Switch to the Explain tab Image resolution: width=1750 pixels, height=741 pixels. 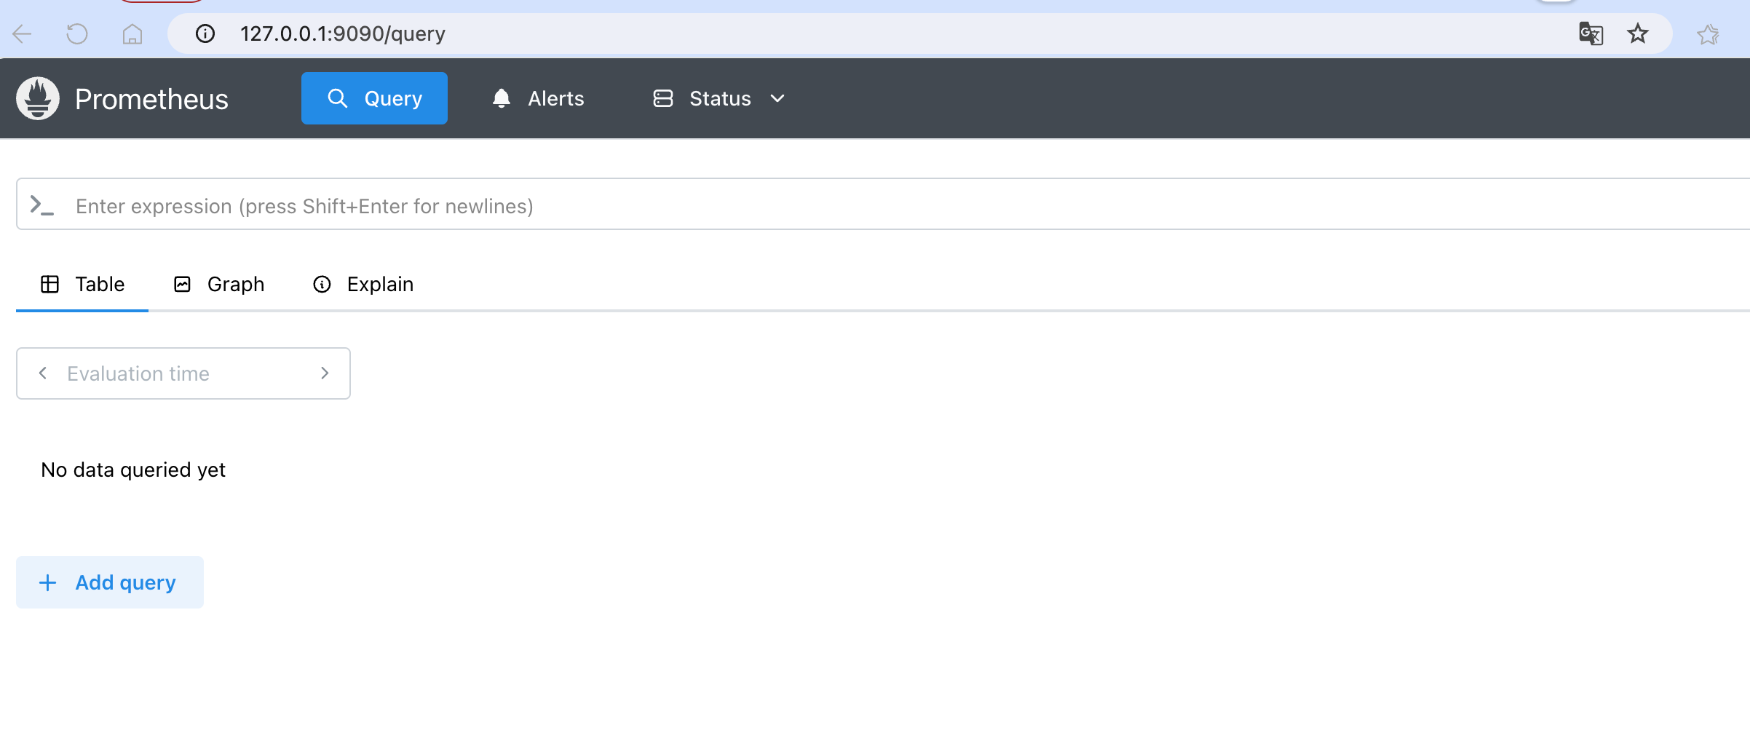363,284
